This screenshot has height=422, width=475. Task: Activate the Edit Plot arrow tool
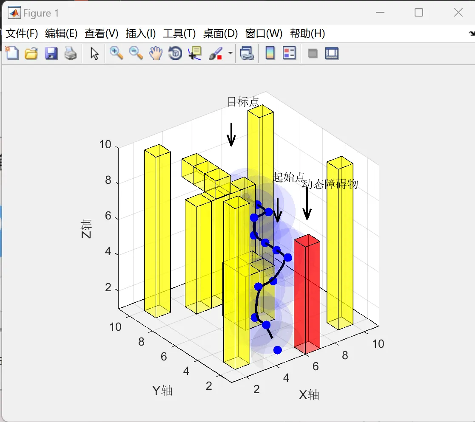coord(94,53)
